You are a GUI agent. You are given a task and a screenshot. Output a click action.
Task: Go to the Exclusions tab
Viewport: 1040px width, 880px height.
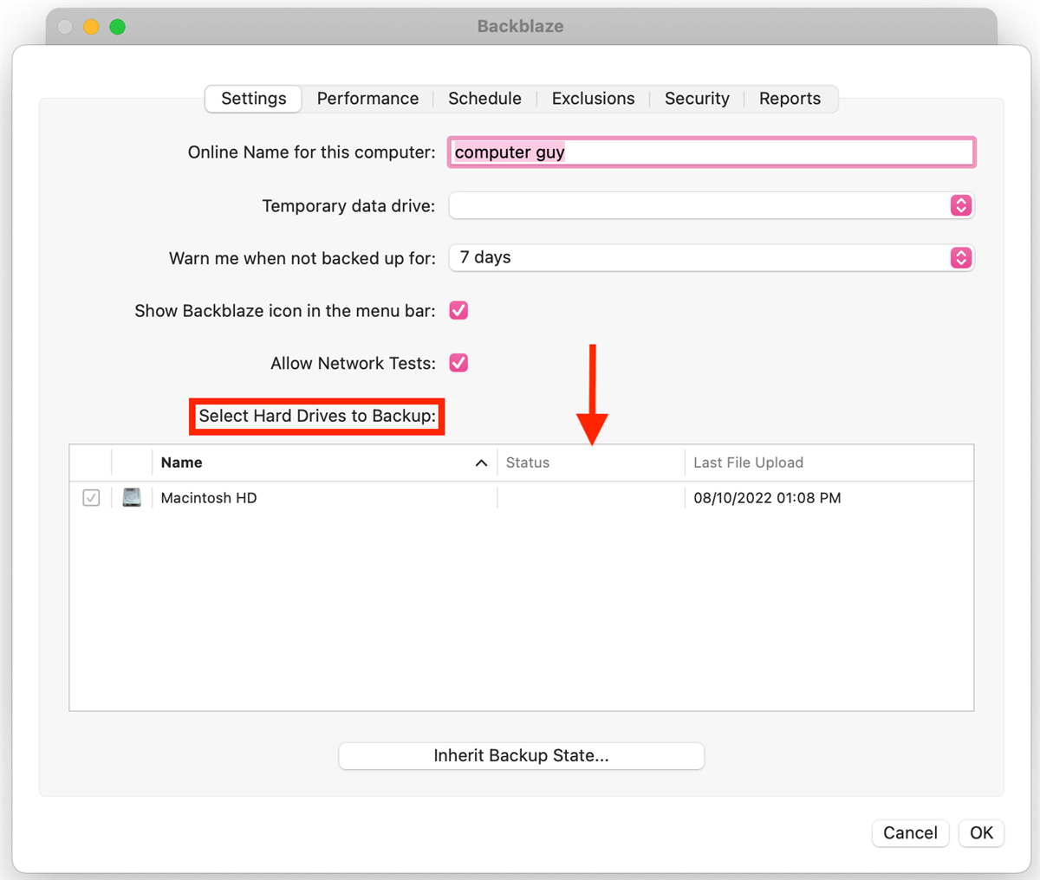(593, 99)
